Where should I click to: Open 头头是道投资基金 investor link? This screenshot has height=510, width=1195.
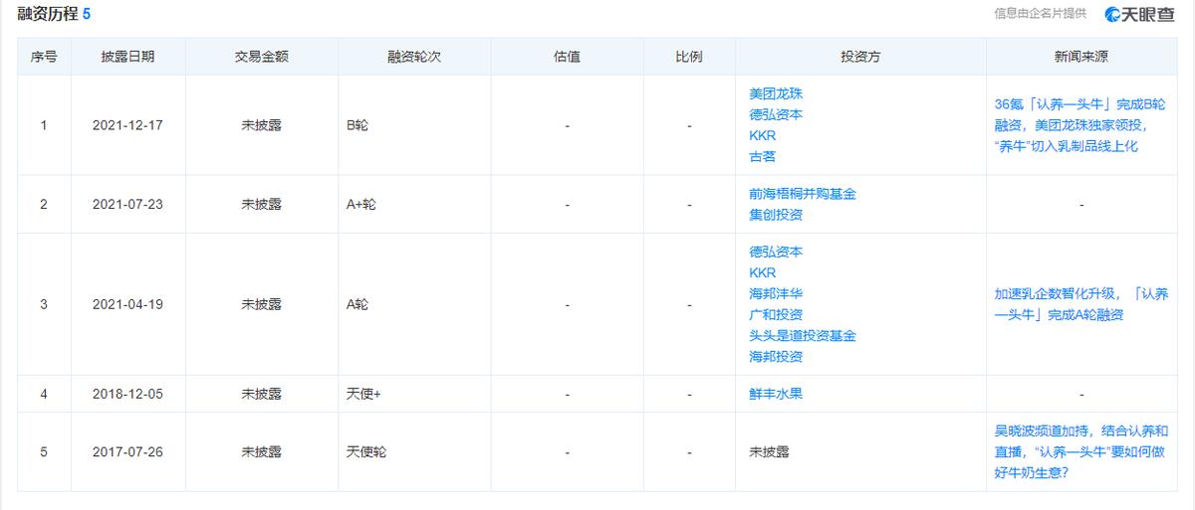coord(803,335)
